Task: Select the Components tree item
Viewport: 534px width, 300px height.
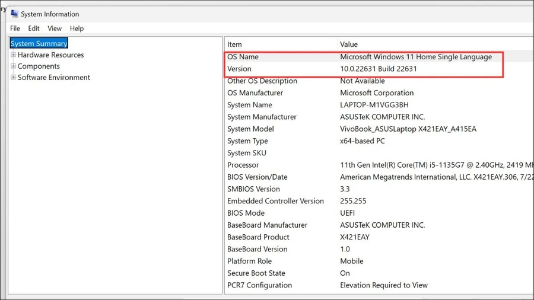Action: pyautogui.click(x=39, y=66)
